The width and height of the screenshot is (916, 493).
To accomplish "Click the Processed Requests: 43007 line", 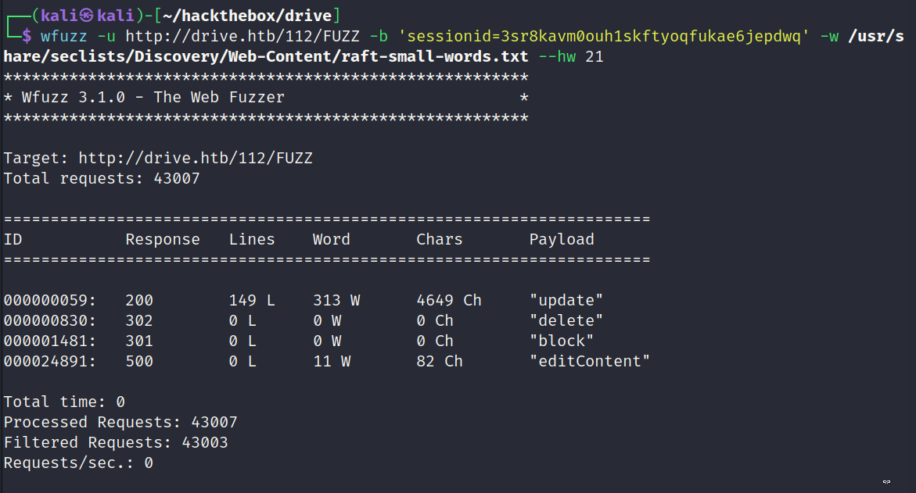I will 120,423.
